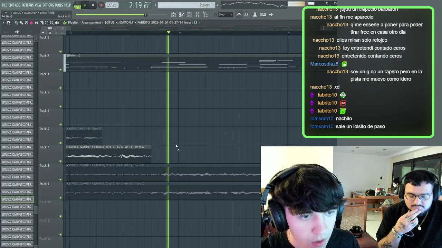The height and width of the screenshot is (248, 442).
Task: Open Track 7 audio clip menu
Action: (x=67, y=147)
